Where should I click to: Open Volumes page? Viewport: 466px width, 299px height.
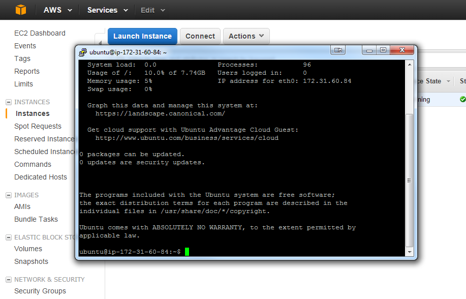tap(28, 249)
